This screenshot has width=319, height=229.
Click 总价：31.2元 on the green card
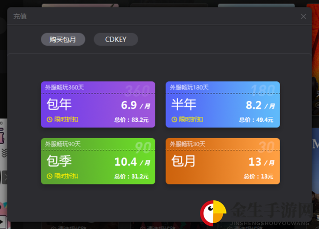point(131,176)
